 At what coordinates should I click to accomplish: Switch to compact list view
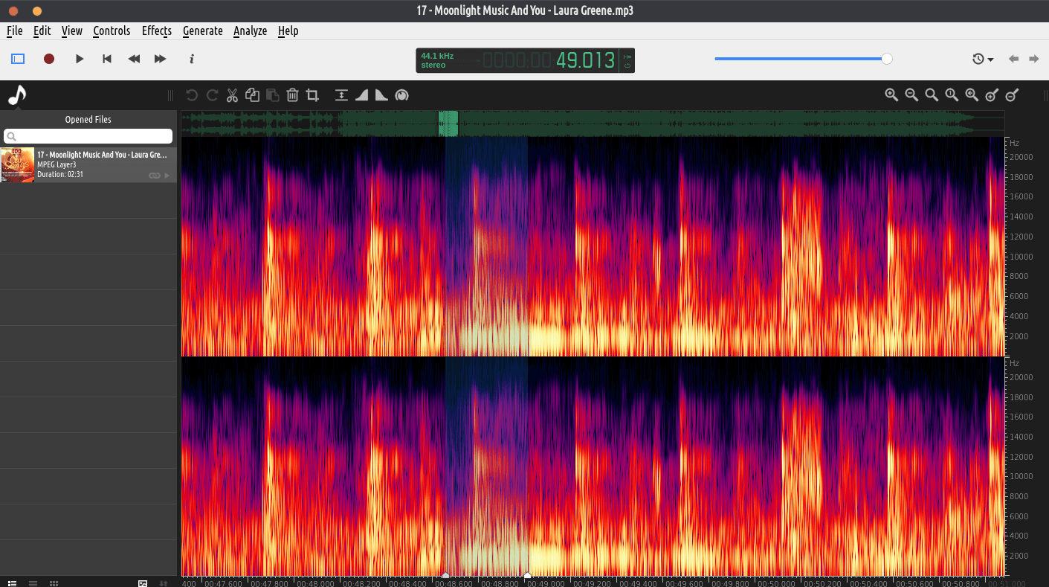click(x=33, y=583)
